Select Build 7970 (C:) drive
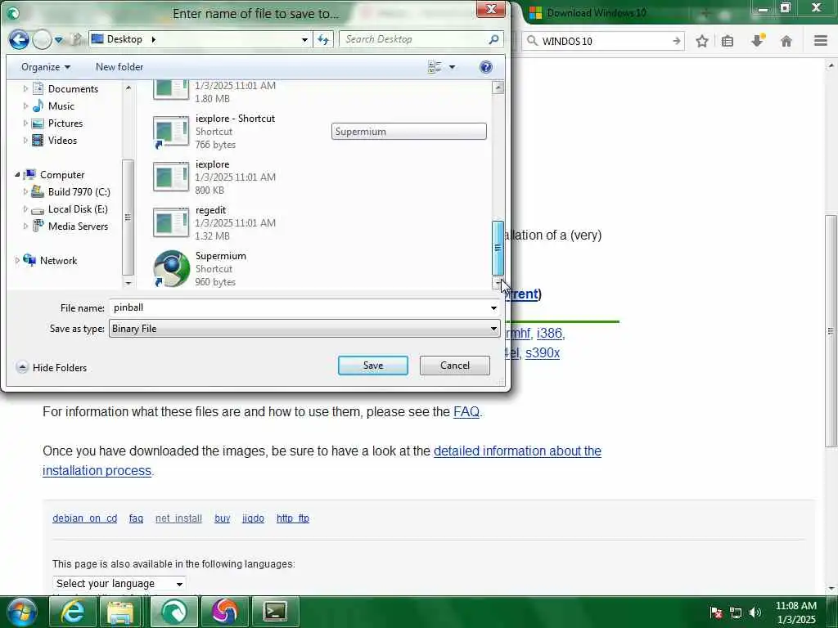 (79, 191)
